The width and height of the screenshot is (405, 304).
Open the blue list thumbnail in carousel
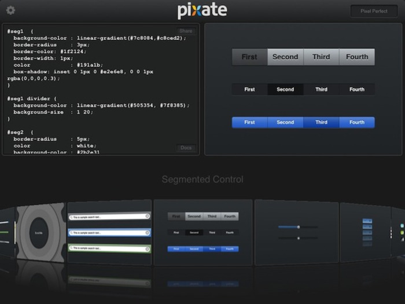[x=366, y=232]
